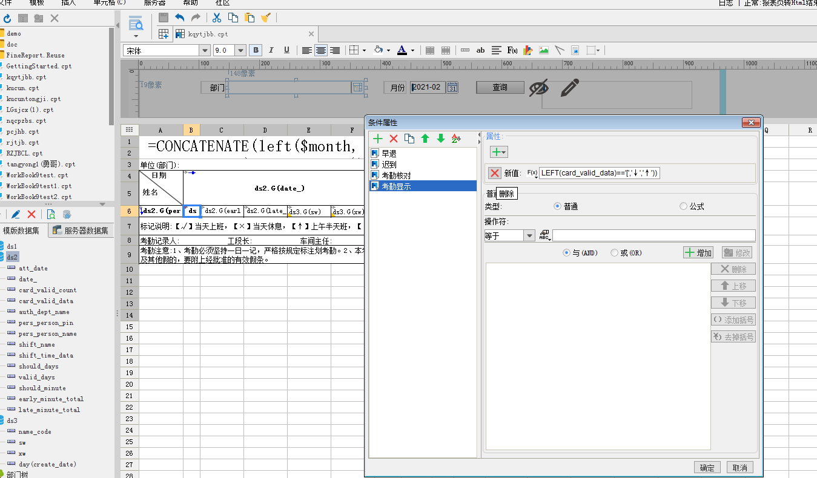
Task: Select the 早退 condition
Action: [423, 154]
